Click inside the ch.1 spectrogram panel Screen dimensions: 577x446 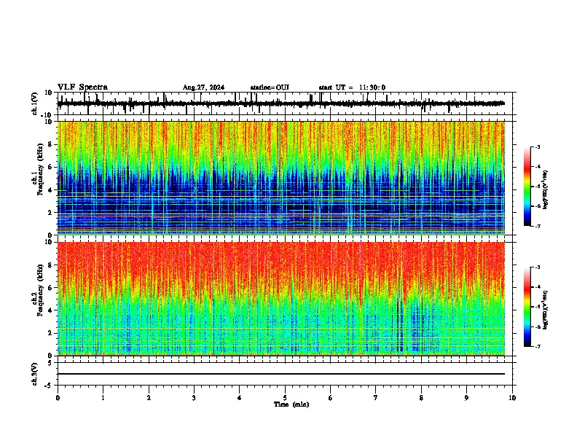[x=281, y=178]
